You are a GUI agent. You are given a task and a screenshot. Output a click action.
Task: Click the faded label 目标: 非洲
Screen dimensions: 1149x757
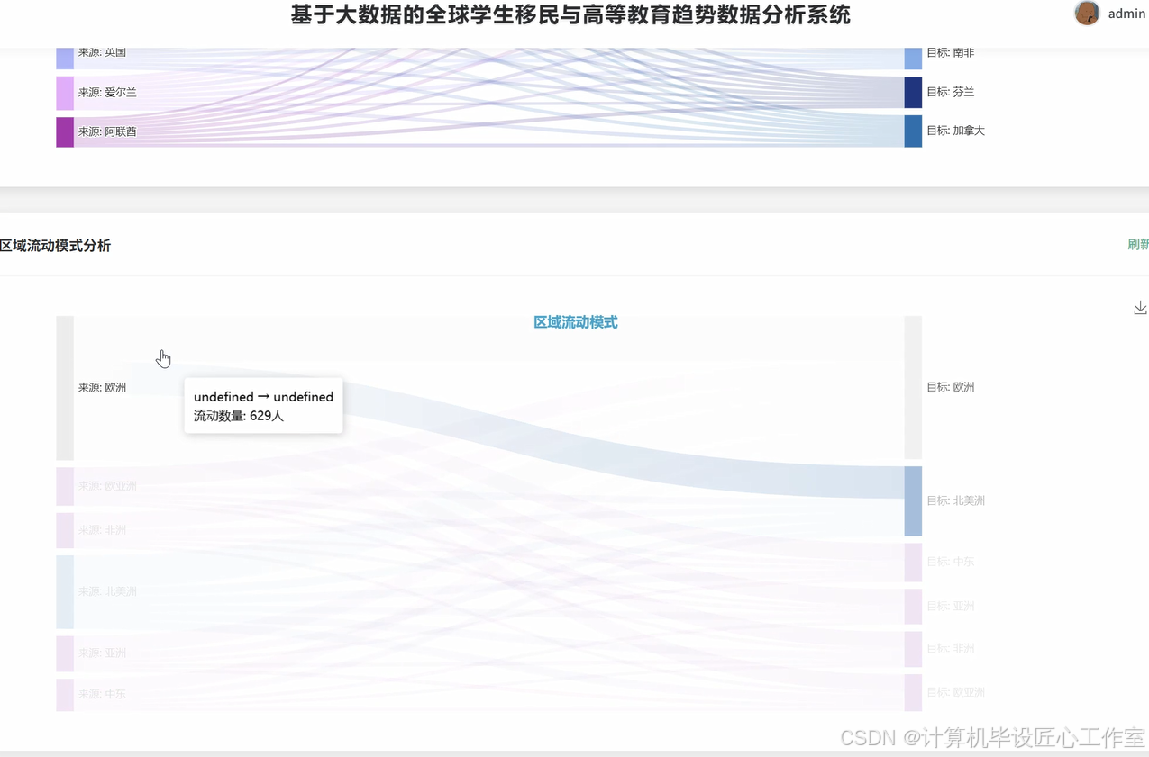950,648
